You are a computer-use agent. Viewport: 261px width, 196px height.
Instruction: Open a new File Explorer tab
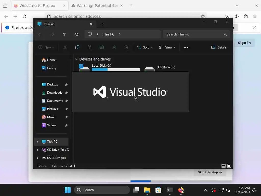click(x=102, y=24)
